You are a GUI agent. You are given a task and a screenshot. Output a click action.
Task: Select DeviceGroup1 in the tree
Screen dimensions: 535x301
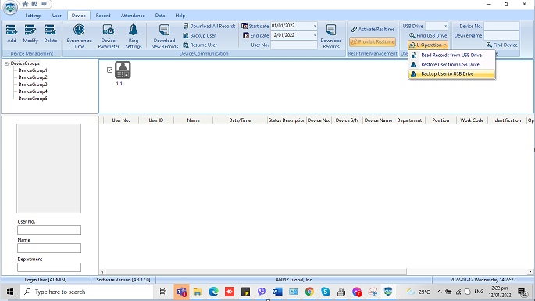coord(33,70)
